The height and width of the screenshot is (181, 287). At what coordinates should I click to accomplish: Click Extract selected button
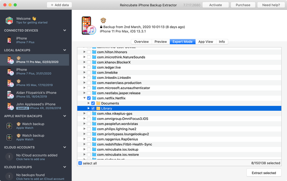click(264, 173)
